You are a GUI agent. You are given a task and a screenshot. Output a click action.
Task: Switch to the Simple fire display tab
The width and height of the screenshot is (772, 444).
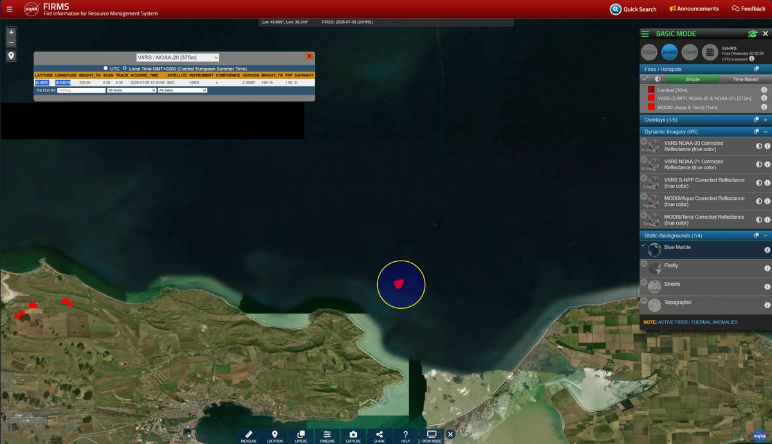692,79
